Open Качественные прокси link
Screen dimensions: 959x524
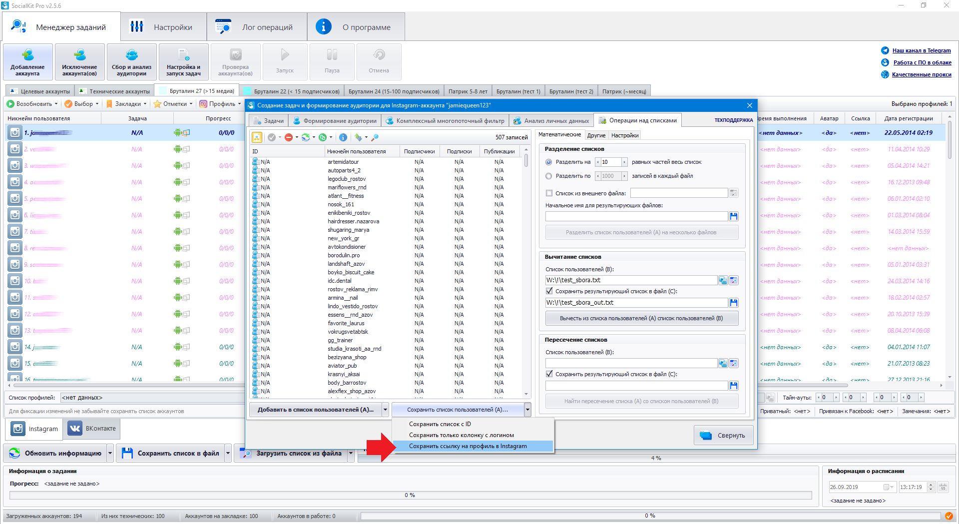pos(922,74)
